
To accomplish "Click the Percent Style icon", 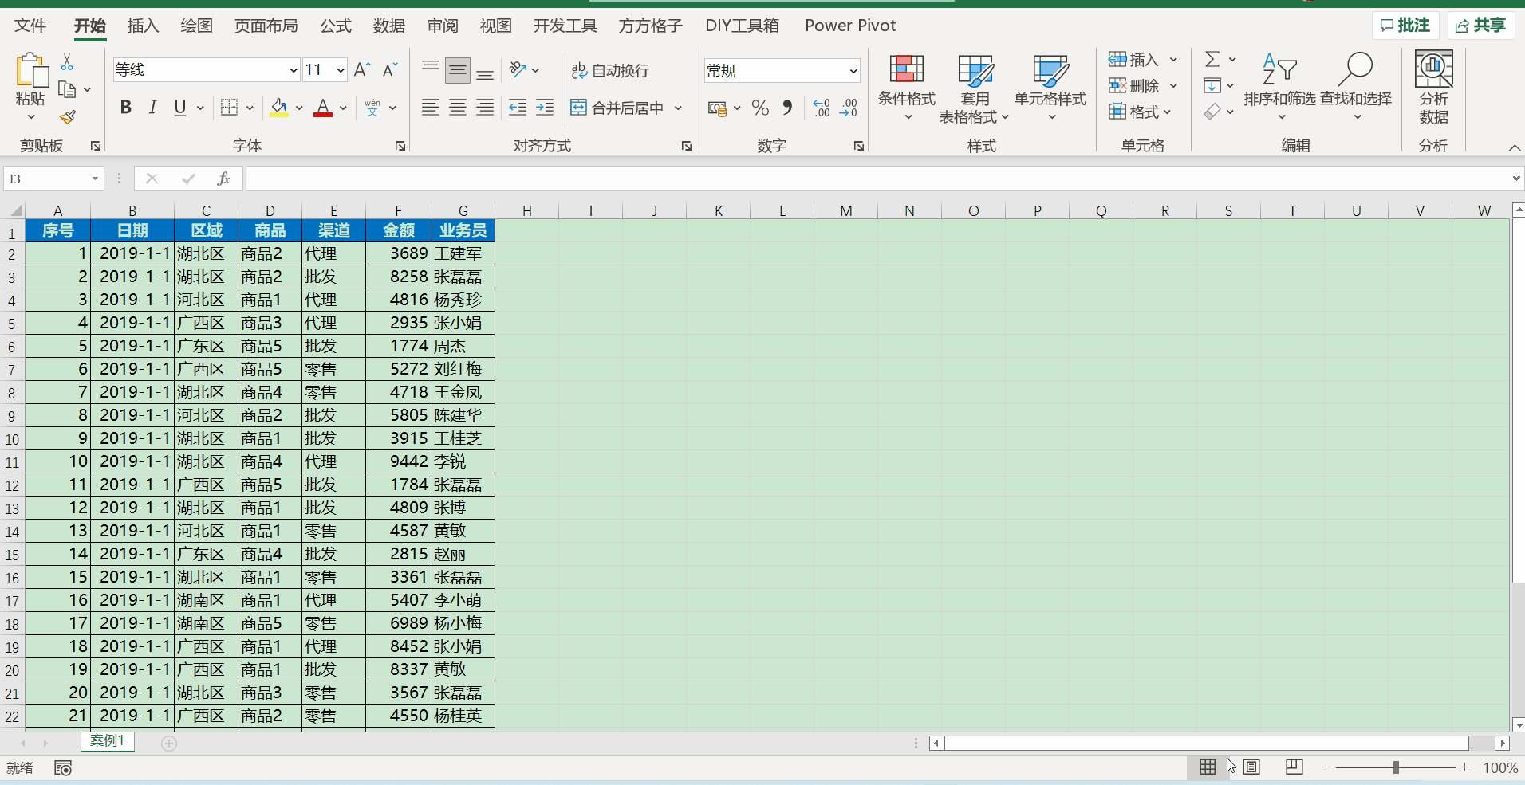I will point(760,108).
